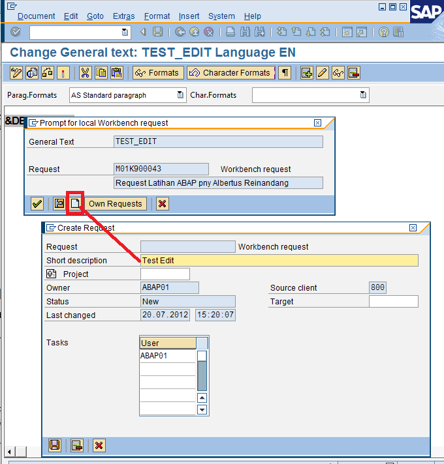Go to Previous Page icon
The height and width of the screenshot is (464, 444).
coord(296,32)
